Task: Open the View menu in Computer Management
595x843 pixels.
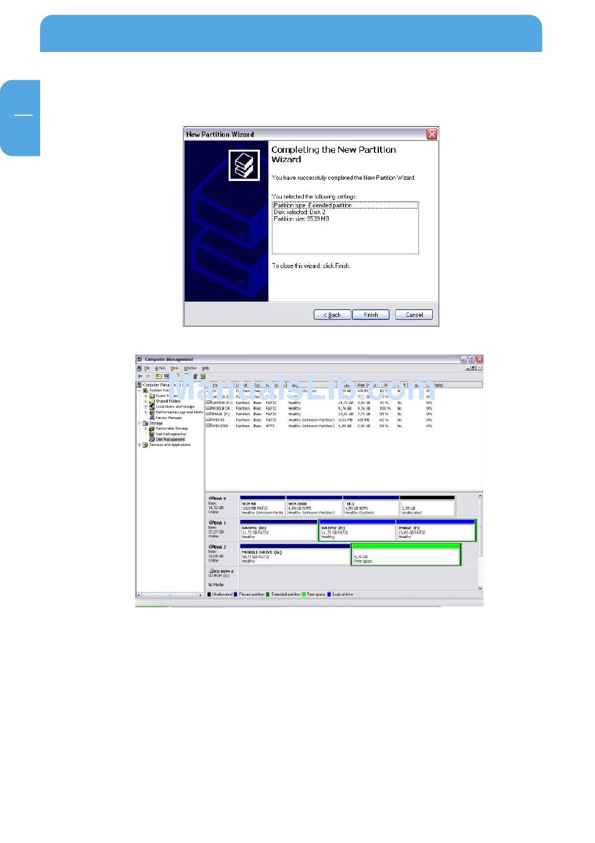Action: pyautogui.click(x=175, y=368)
